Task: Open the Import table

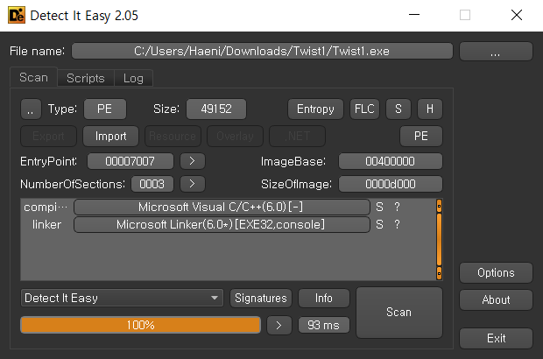Action: pyautogui.click(x=110, y=136)
